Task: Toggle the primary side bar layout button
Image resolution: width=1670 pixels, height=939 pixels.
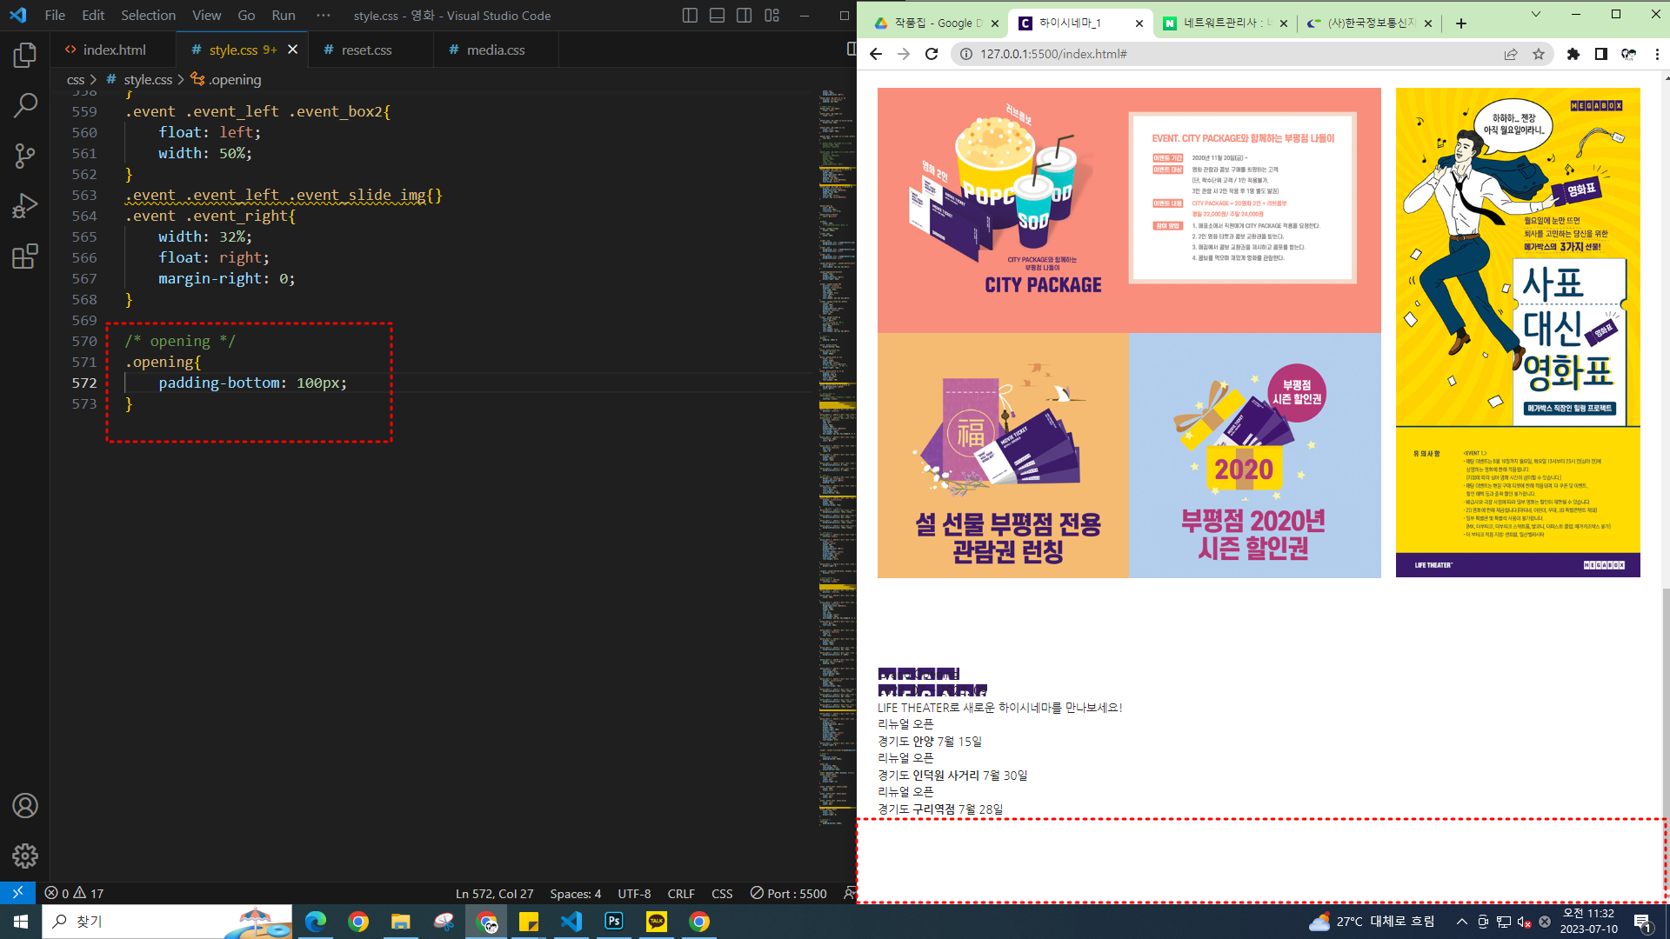Action: pyautogui.click(x=690, y=16)
